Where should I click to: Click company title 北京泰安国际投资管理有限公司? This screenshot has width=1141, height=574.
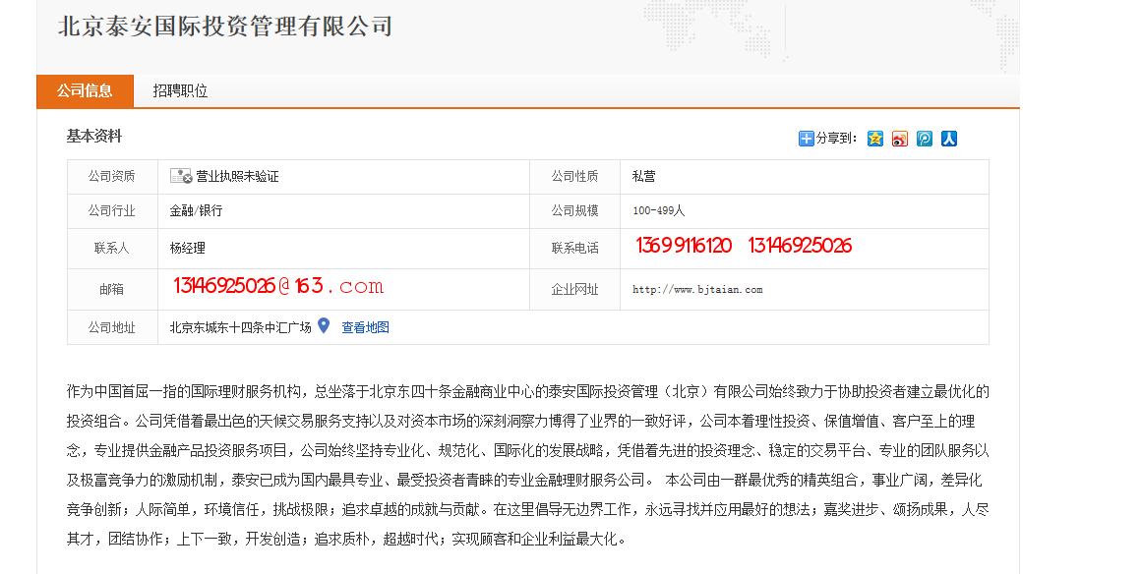225,27
